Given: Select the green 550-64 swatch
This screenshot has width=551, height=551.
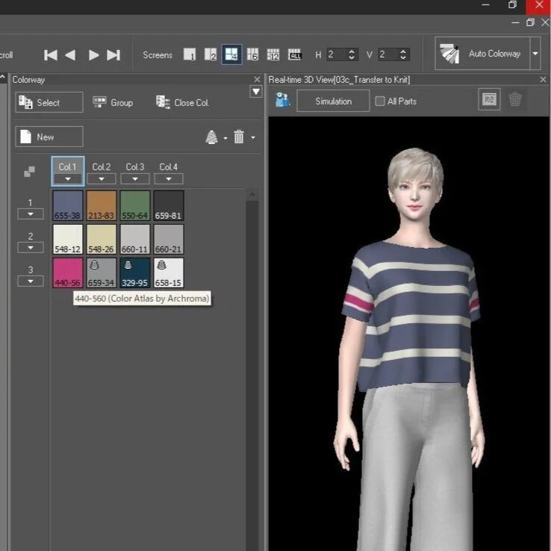Looking at the screenshot, I should (135, 205).
